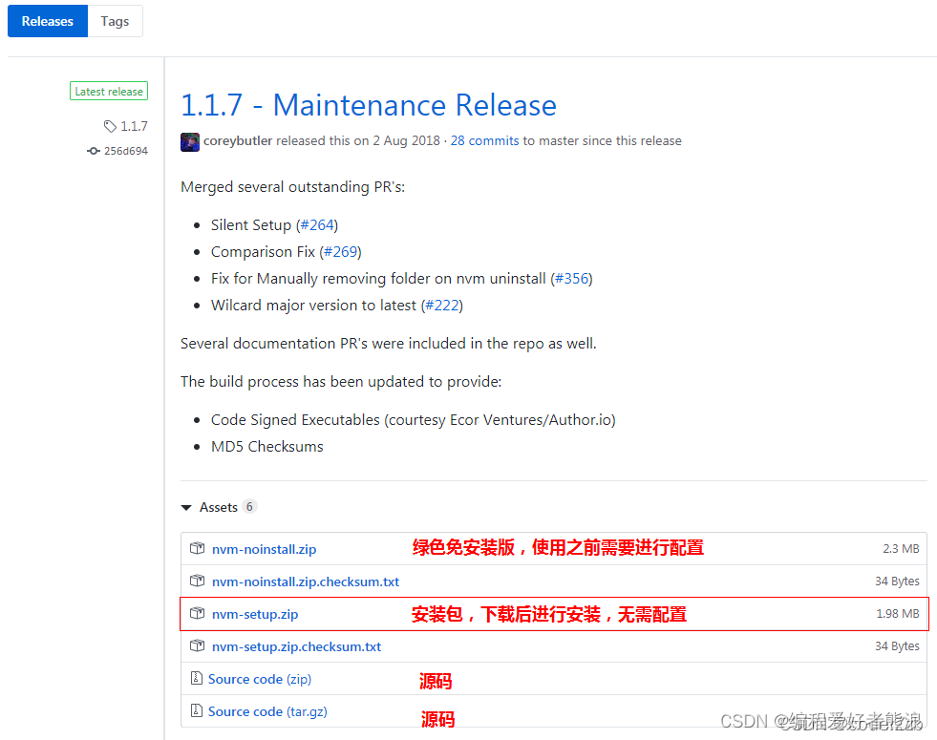Open pull request #222
Screen dimensions: 937x740
(x=442, y=306)
